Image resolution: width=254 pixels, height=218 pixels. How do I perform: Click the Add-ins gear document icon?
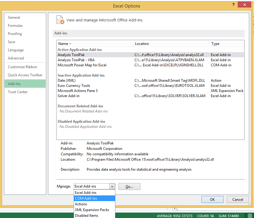tap(60, 20)
